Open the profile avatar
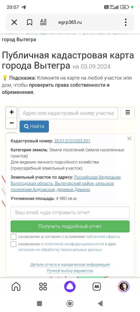Image resolution: width=140 pixels, height=312 pixels. point(124,287)
